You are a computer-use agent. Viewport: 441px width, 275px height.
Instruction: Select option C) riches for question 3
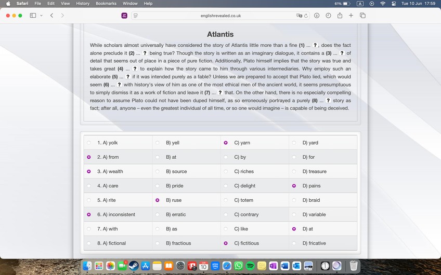[226, 172]
